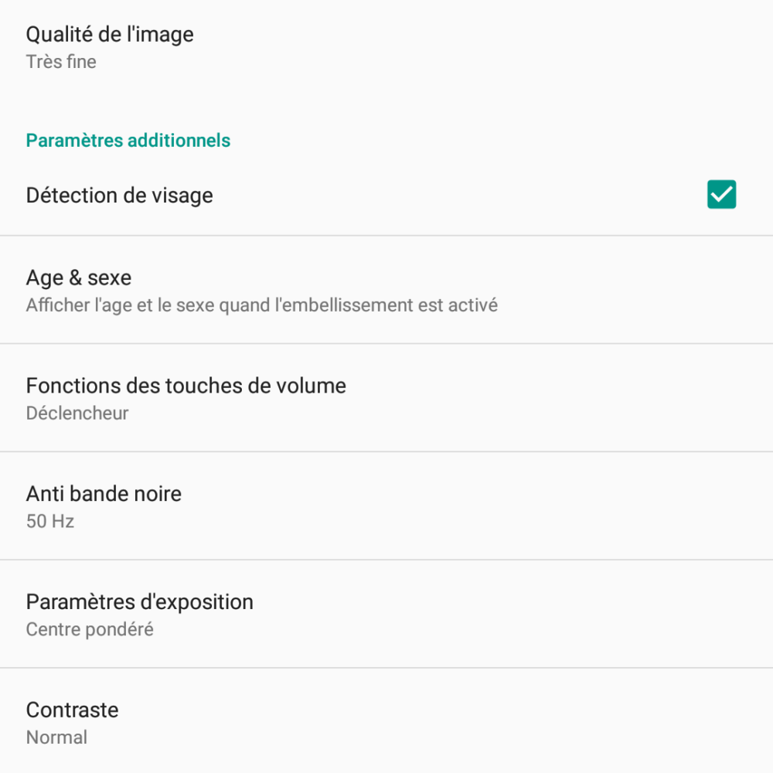Tap the Normal contrast value
Screen dimensions: 773x773
(x=56, y=737)
